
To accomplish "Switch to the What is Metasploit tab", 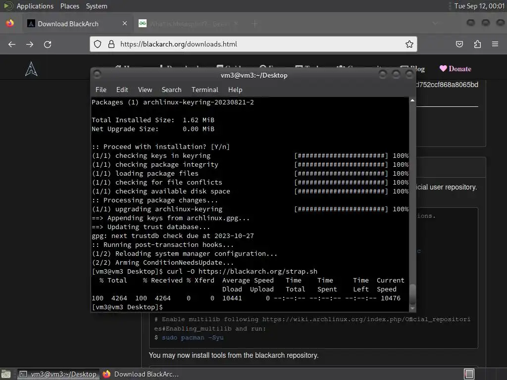I will pos(189,24).
